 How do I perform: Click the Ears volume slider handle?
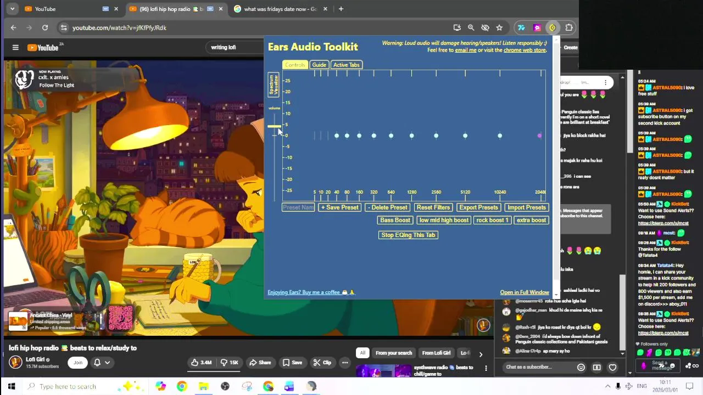[274, 127]
